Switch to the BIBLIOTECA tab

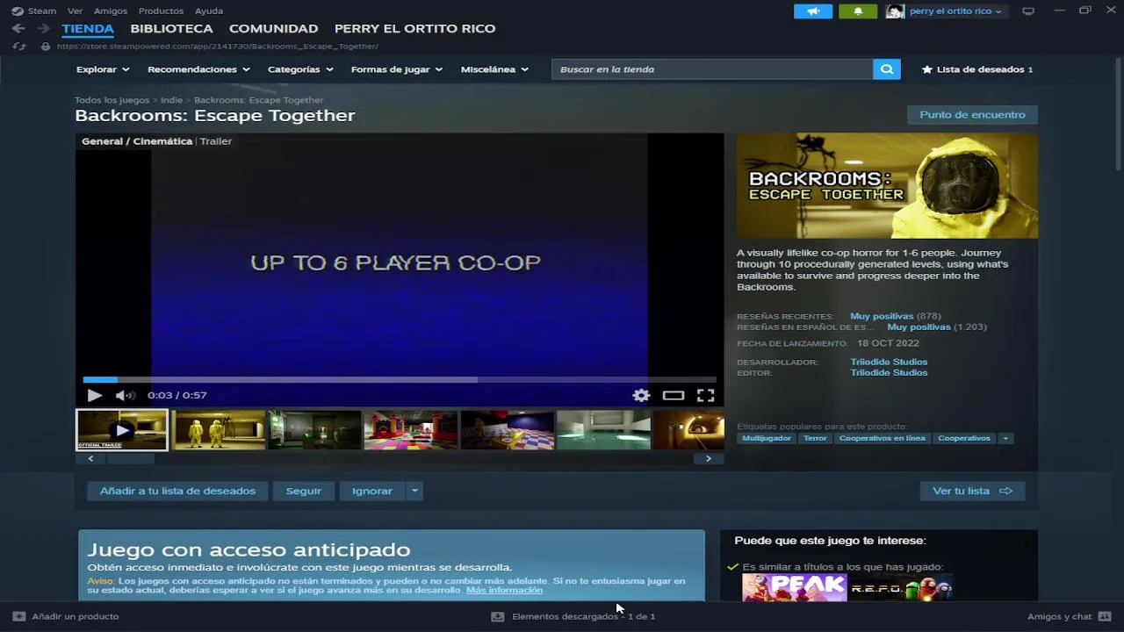click(x=171, y=29)
